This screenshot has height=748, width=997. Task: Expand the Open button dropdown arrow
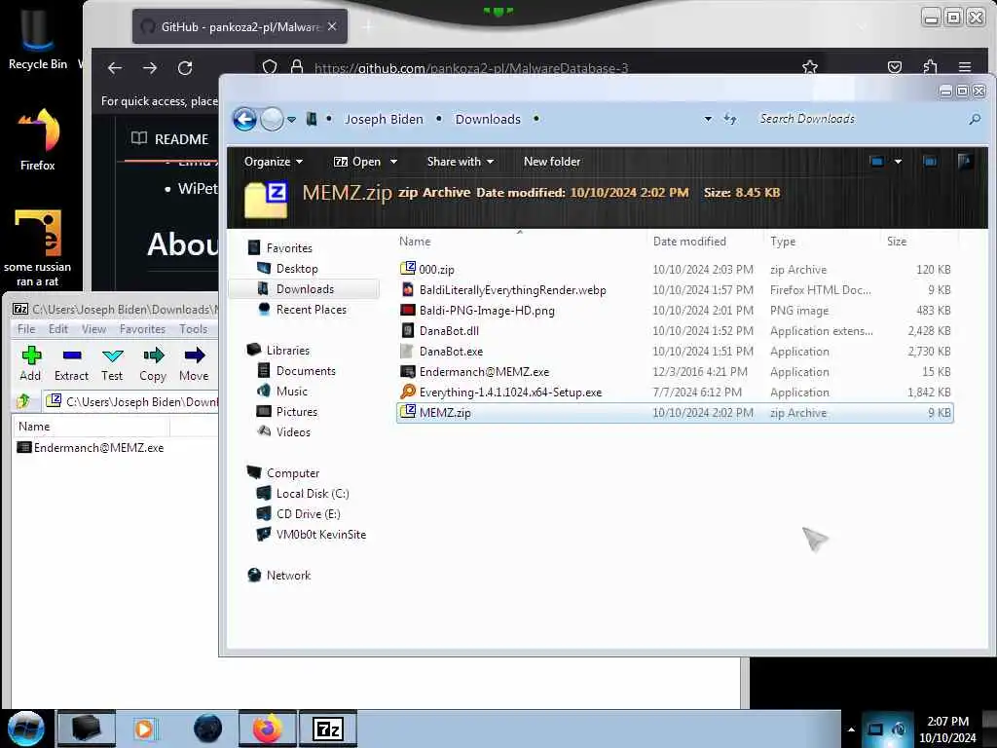393,162
